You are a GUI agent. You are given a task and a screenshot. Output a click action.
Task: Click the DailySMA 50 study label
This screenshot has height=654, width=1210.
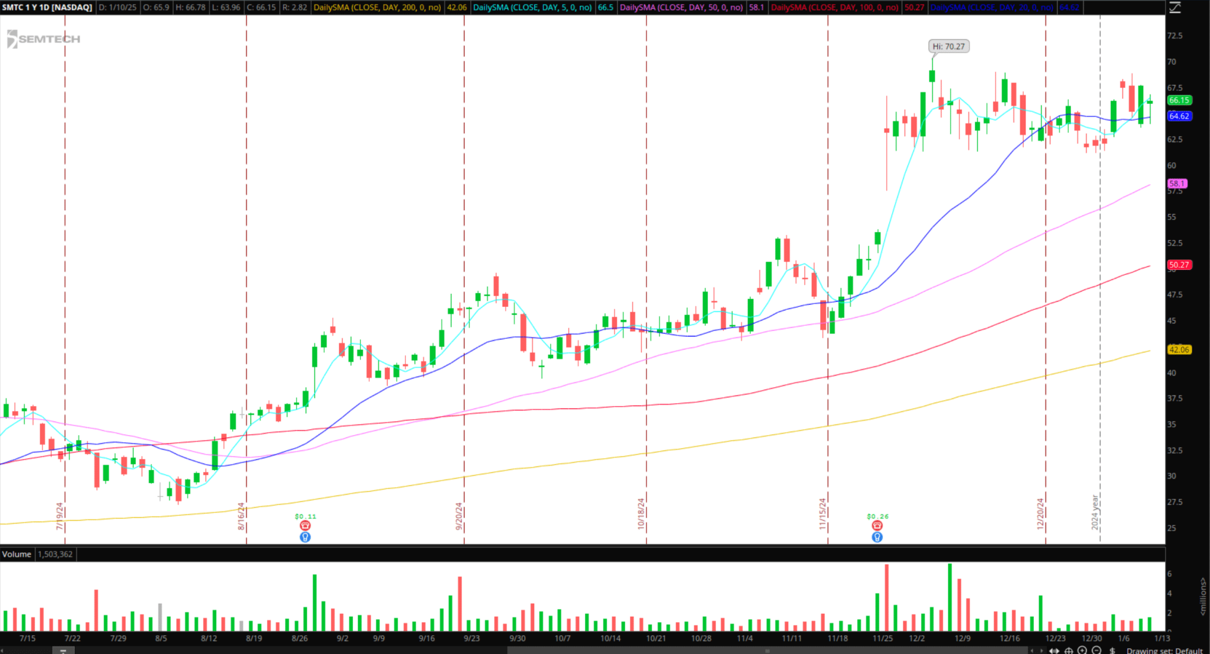coord(681,8)
